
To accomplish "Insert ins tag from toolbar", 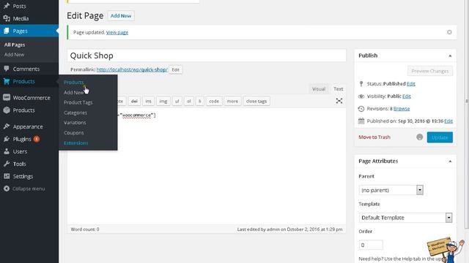I will [x=148, y=102].
